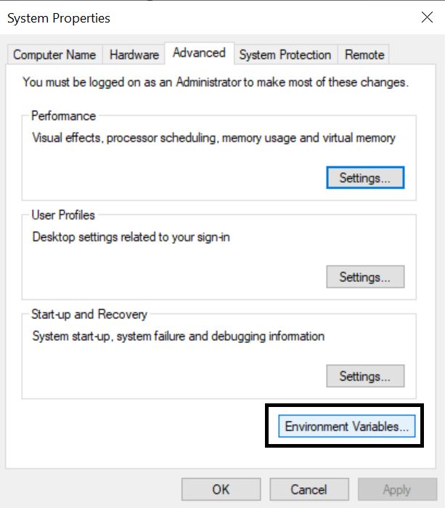Screen dimensions: 445x508
Task: Click the Administrator login notice text
Action: point(216,82)
